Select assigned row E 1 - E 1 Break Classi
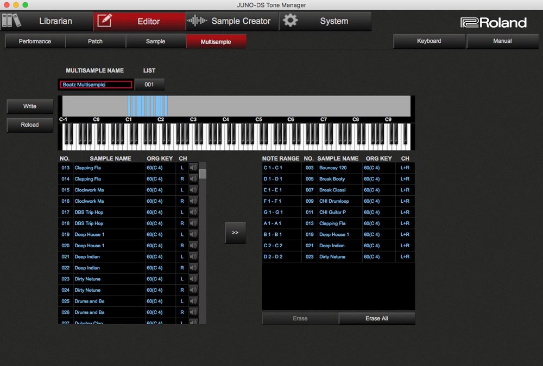Image resolution: width=543 pixels, height=366 pixels. click(338, 190)
